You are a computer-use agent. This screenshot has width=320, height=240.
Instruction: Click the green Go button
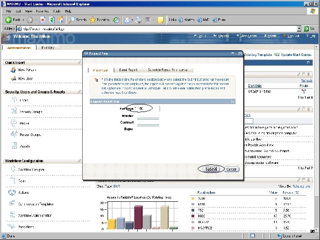tap(309, 29)
